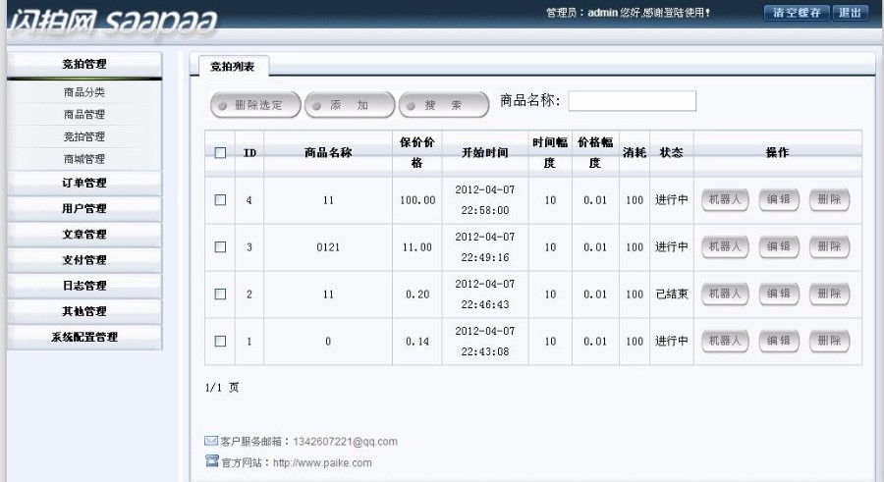This screenshot has width=884, height=482.
Task: Click the 添加 button
Action: tap(350, 105)
